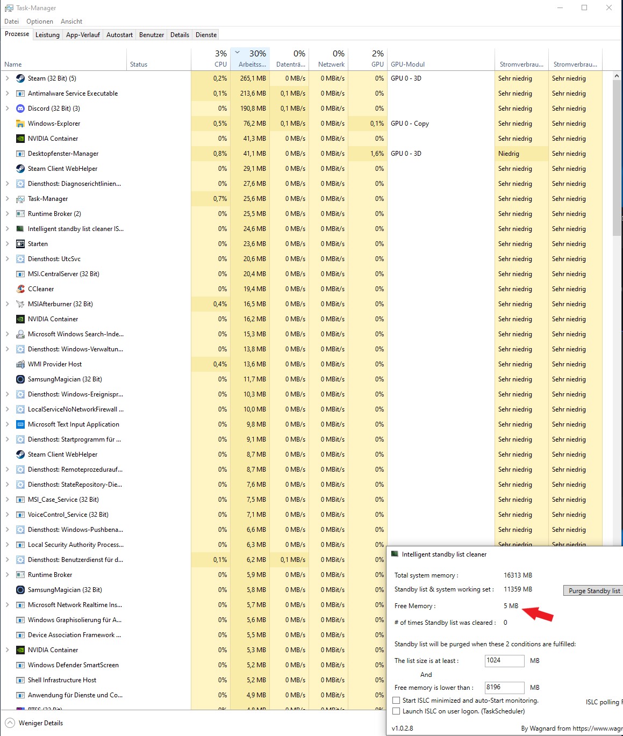This screenshot has height=736, width=623.
Task: Click the CCleaner process icon
Action: click(x=20, y=289)
